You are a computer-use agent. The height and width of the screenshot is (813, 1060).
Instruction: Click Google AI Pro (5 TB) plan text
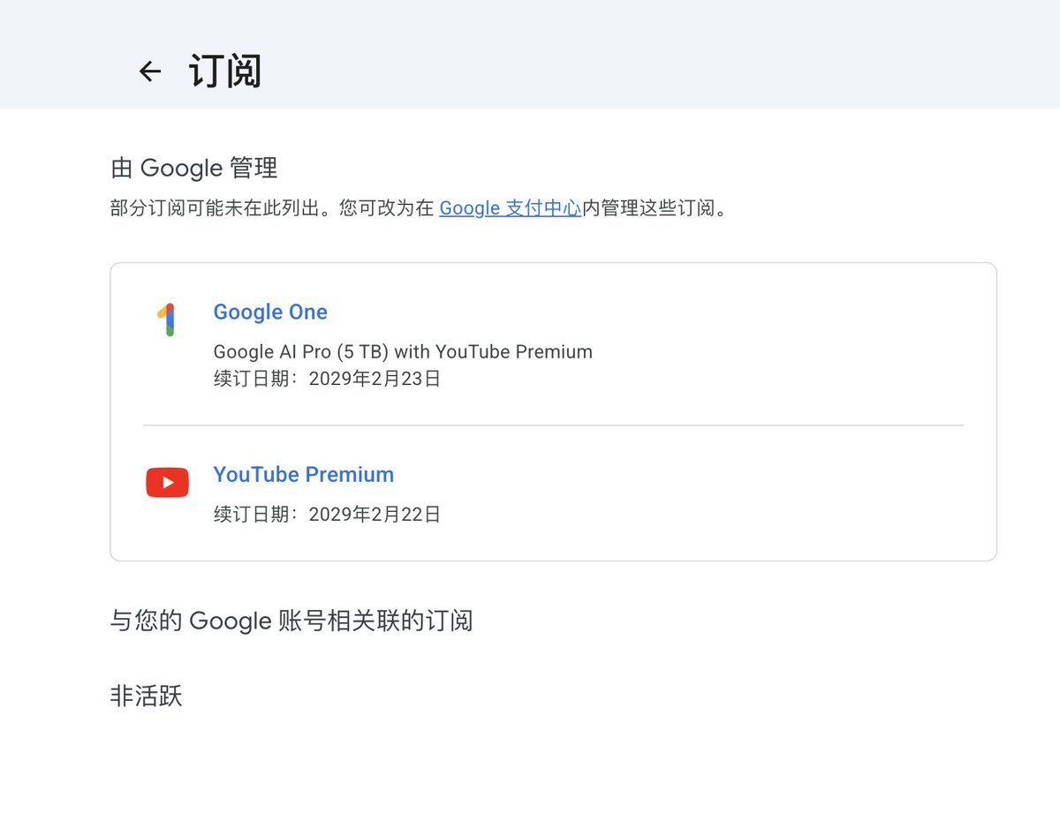[403, 352]
